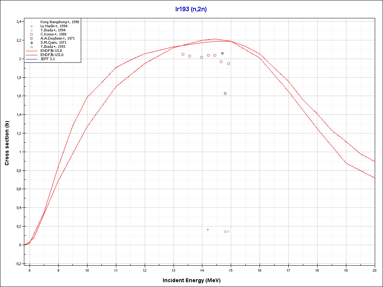Select the leftmost C.Konno data point in plot
Viewport: 383px width, 287px height.
tap(183, 54)
